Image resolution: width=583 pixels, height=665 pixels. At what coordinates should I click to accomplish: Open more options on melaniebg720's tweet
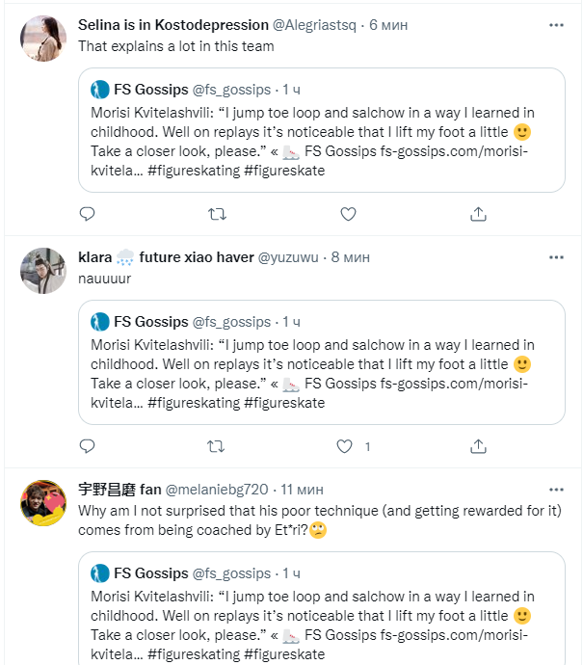tap(556, 490)
